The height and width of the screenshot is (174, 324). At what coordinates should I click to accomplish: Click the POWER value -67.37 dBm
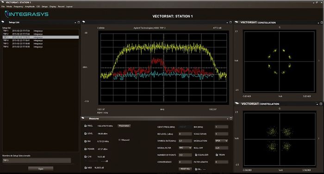click(102, 149)
